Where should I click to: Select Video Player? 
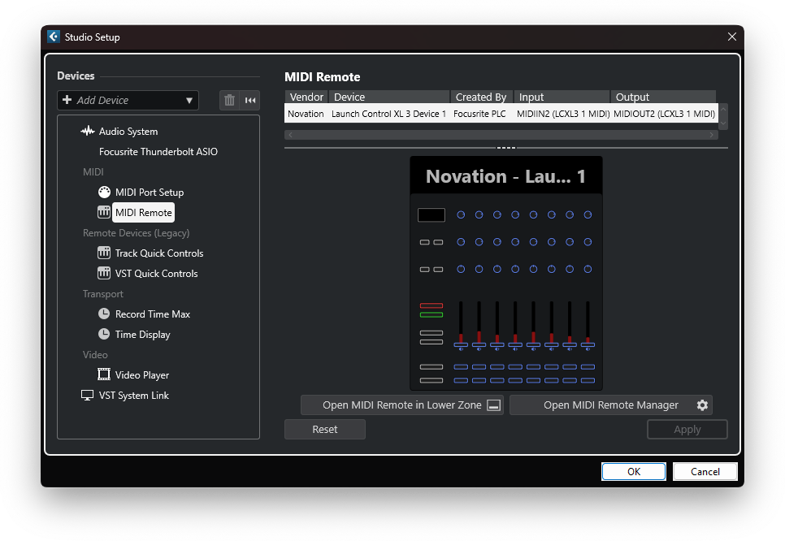tap(141, 374)
